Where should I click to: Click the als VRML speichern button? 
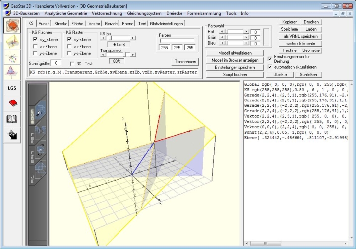click(x=301, y=36)
